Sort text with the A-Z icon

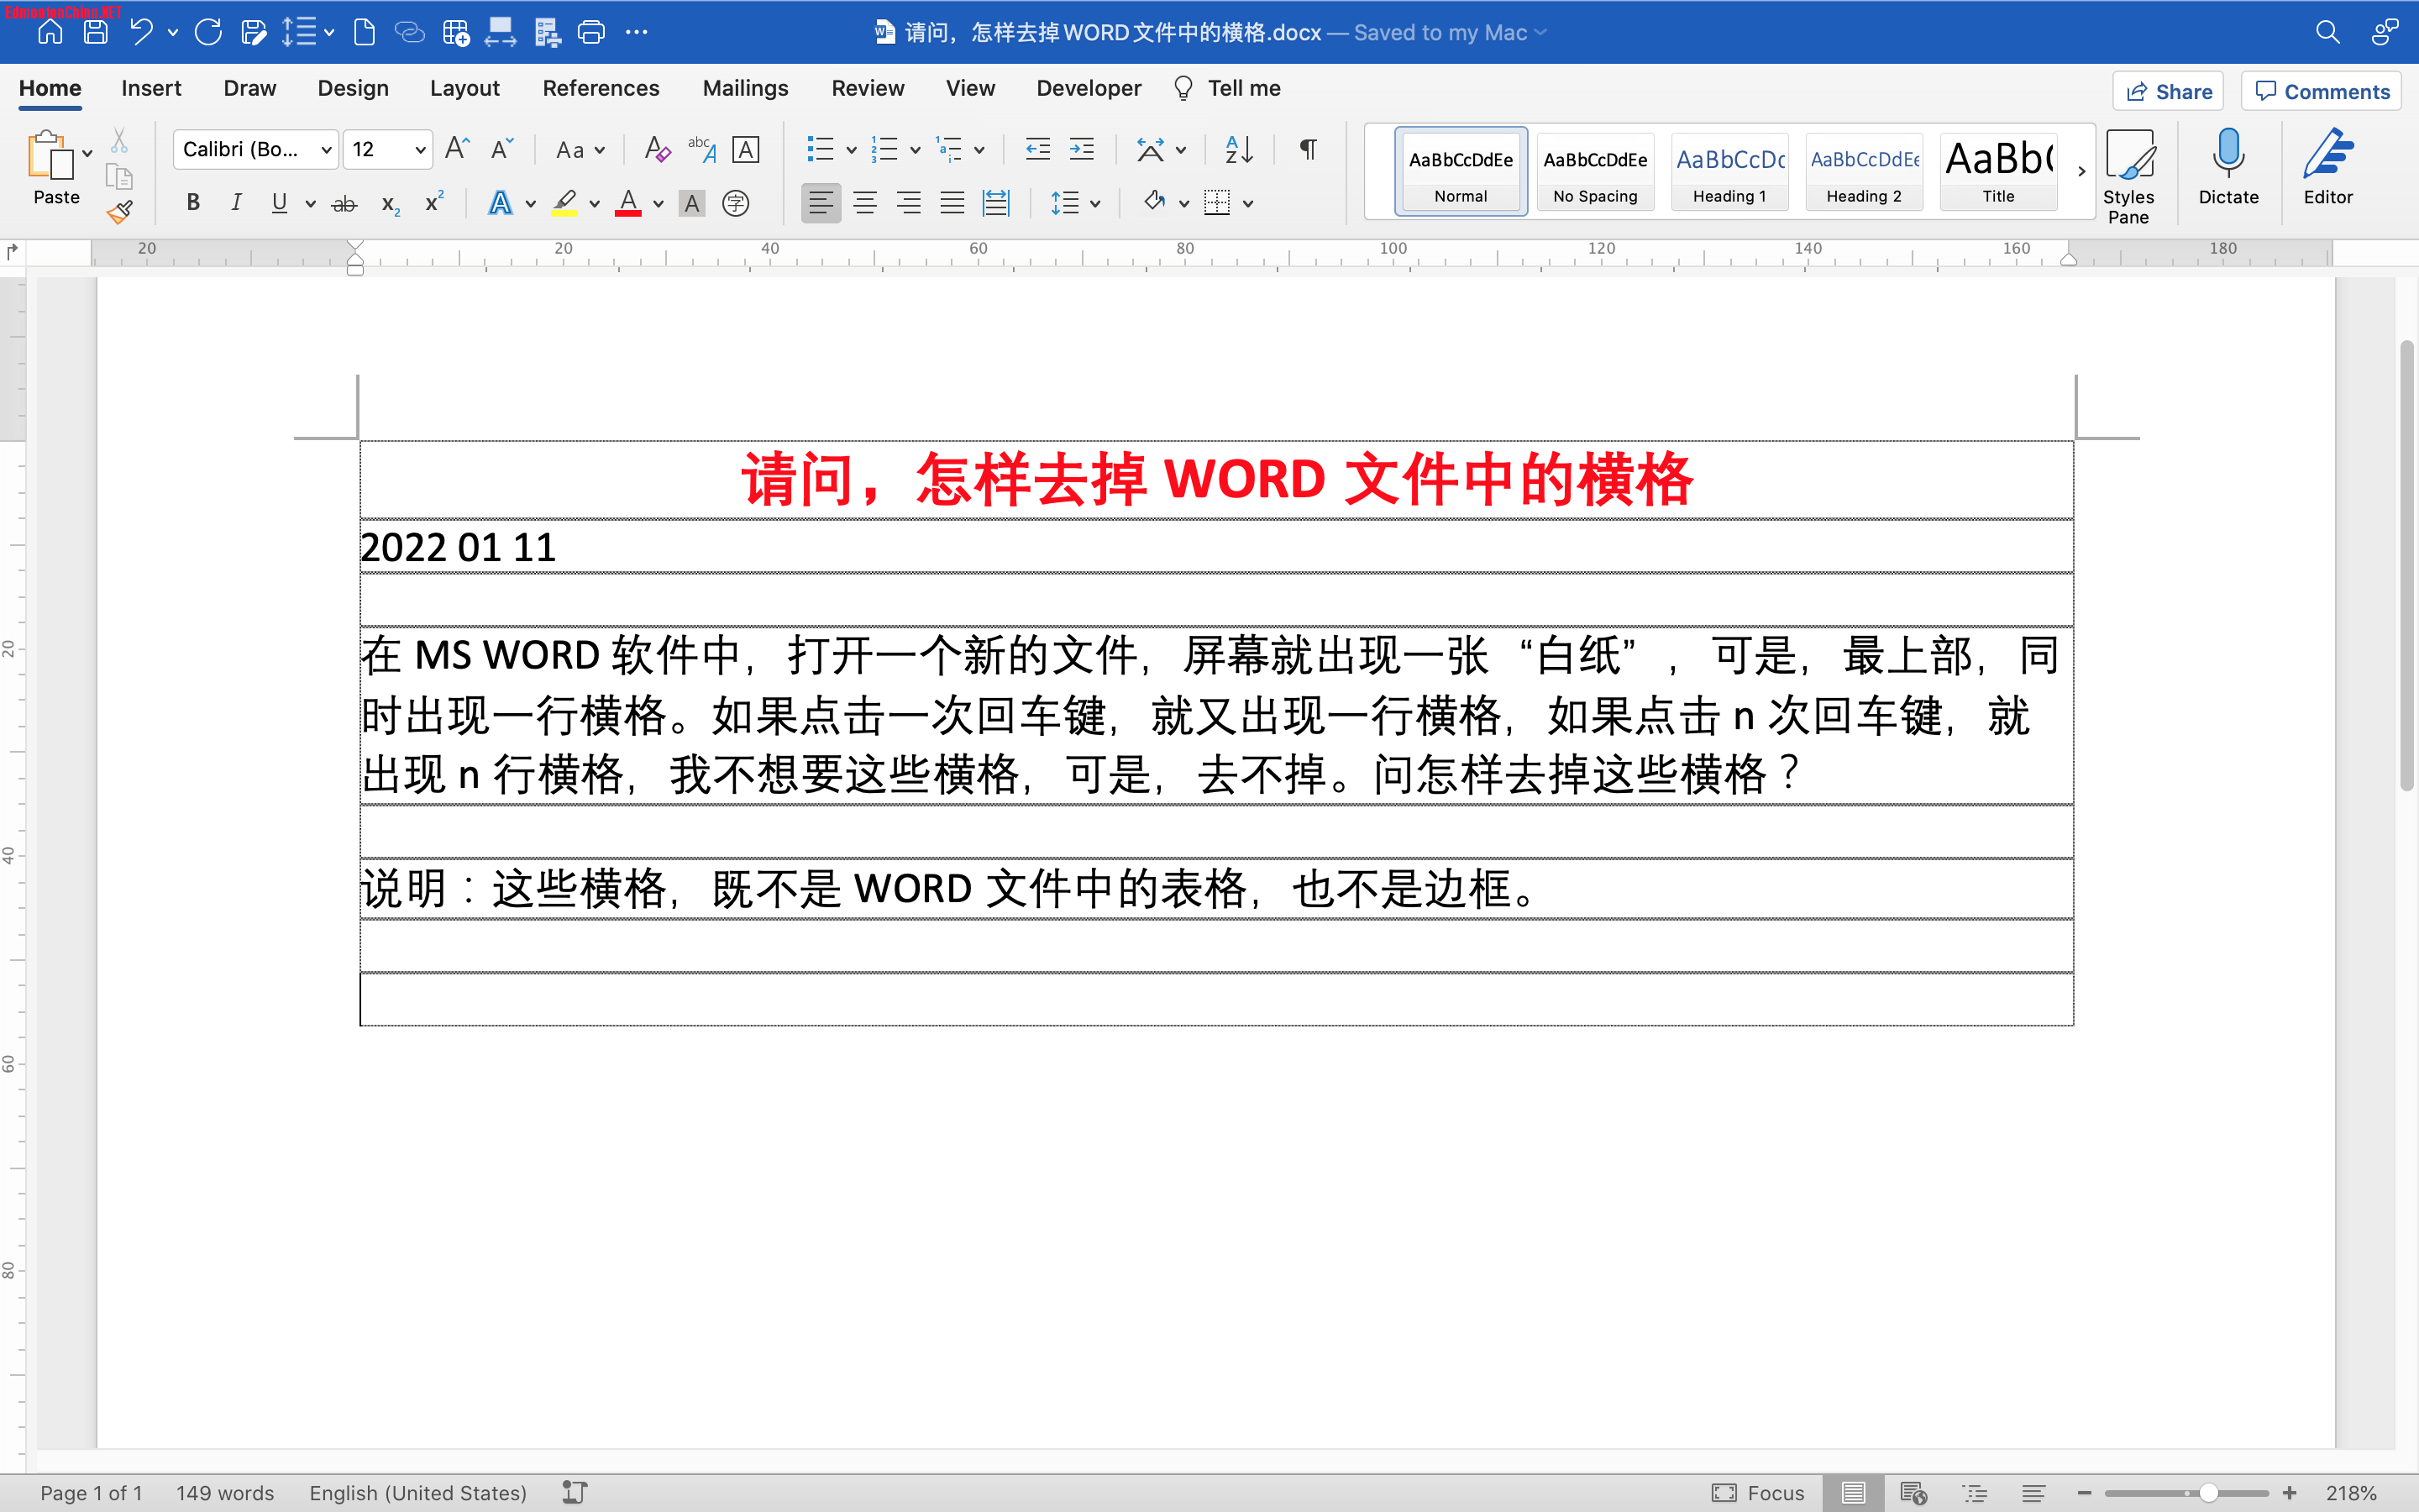tap(1239, 149)
